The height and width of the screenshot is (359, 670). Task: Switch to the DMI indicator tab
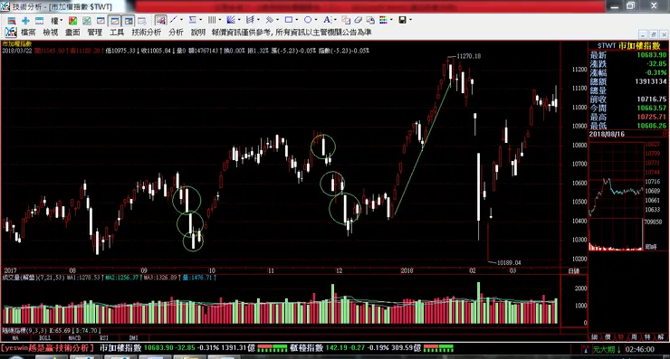(x=133, y=337)
